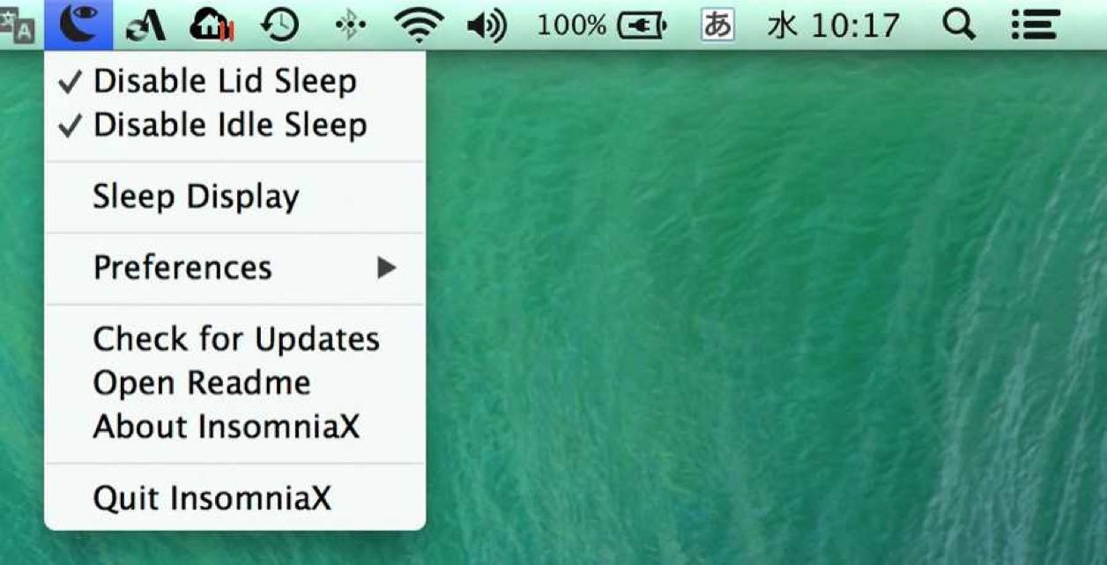Image resolution: width=1107 pixels, height=565 pixels.
Task: Click the Bluetooth icon in menu bar
Action: pyautogui.click(x=351, y=26)
